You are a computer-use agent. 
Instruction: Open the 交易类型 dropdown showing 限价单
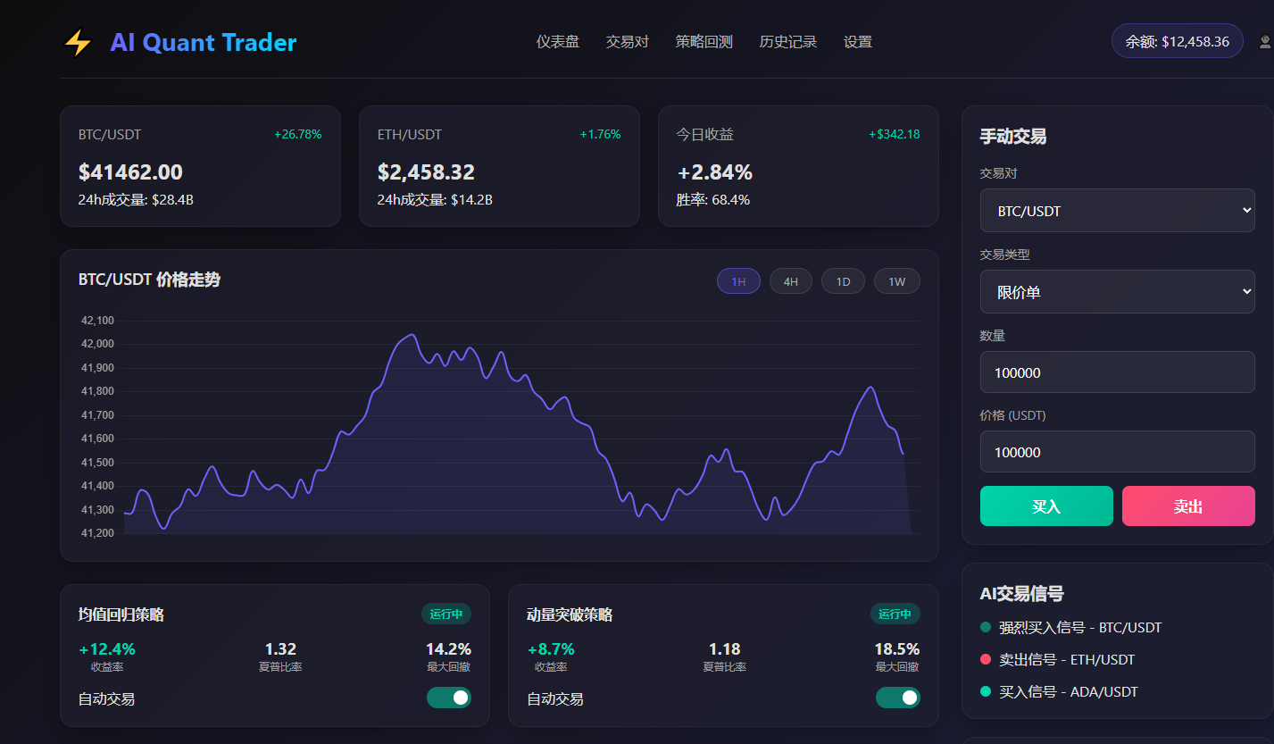1117,291
